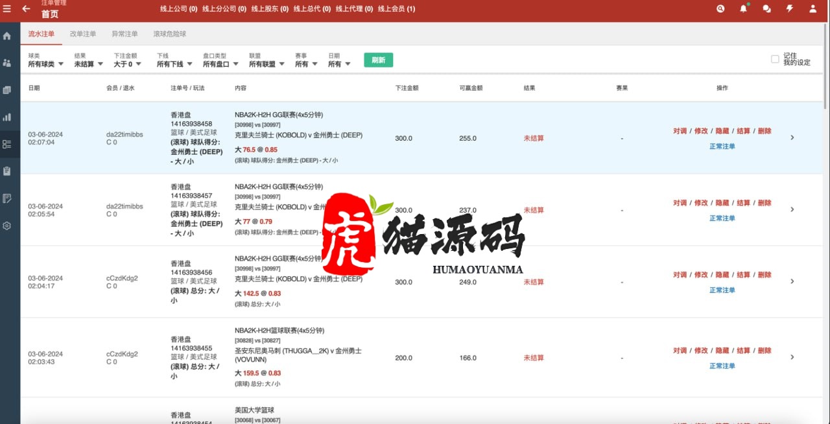Open the 盘口类型 所有盘口 dropdown

(x=220, y=60)
